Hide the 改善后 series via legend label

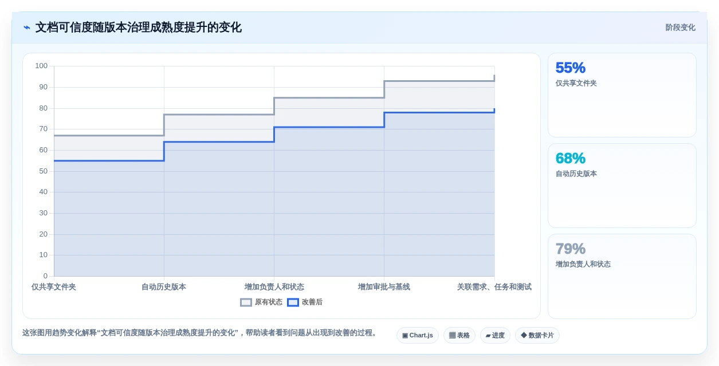pyautogui.click(x=312, y=302)
